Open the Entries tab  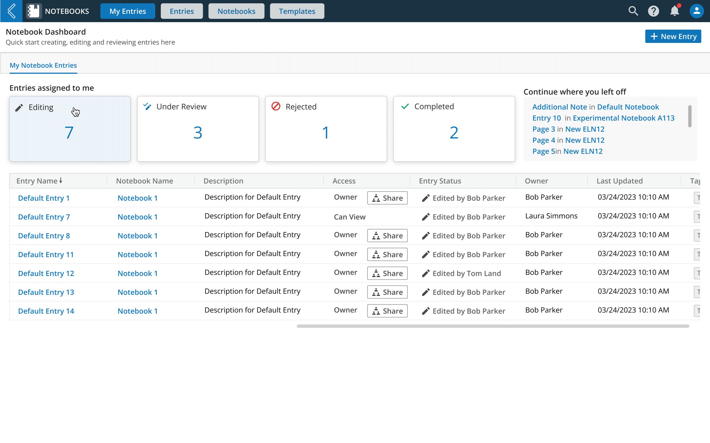182,11
